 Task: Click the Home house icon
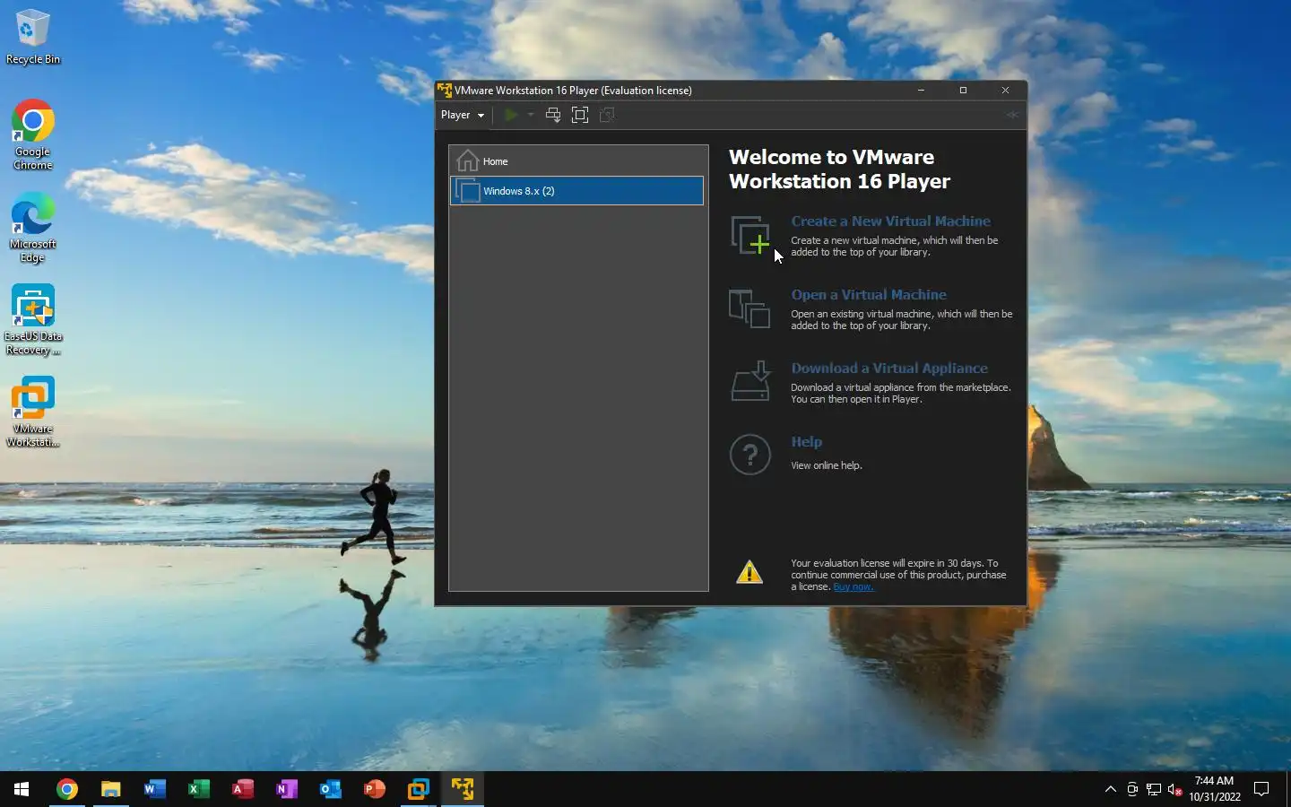(x=467, y=161)
